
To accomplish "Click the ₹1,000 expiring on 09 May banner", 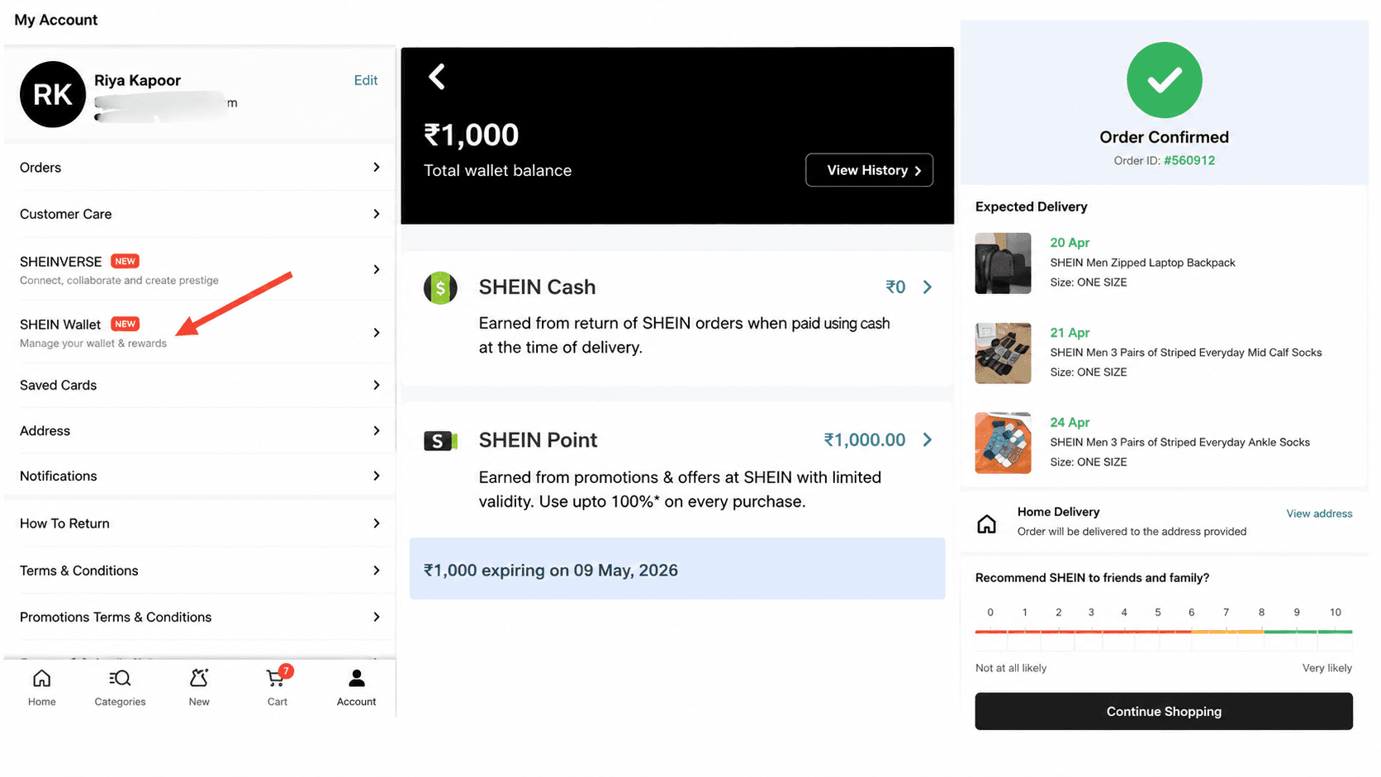I will tap(677, 569).
